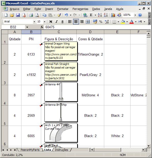Switch to the Instruções sheet tab

click(62, 150)
